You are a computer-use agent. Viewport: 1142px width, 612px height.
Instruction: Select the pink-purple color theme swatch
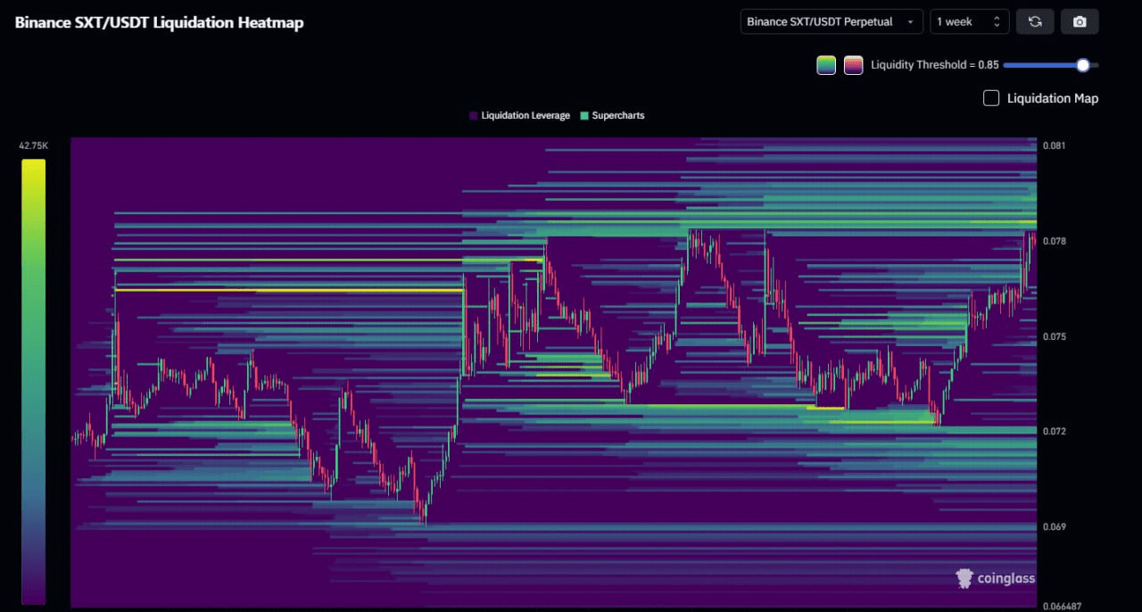point(854,65)
